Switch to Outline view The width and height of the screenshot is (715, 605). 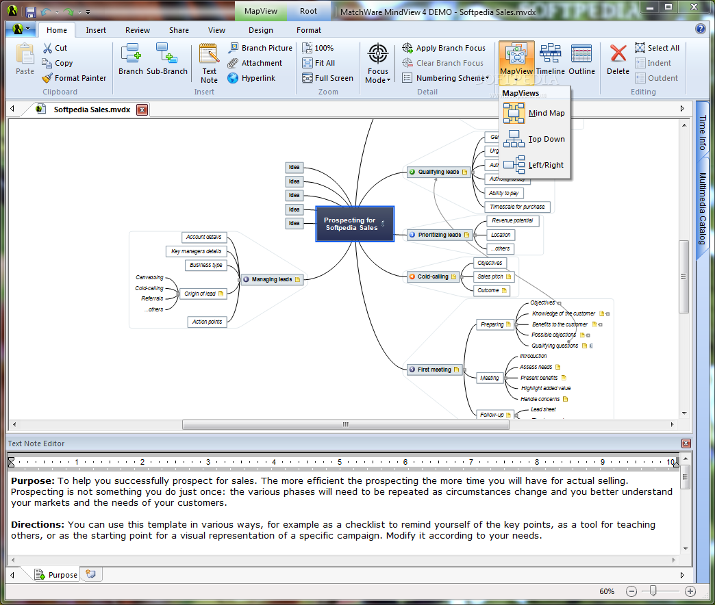coord(581,59)
